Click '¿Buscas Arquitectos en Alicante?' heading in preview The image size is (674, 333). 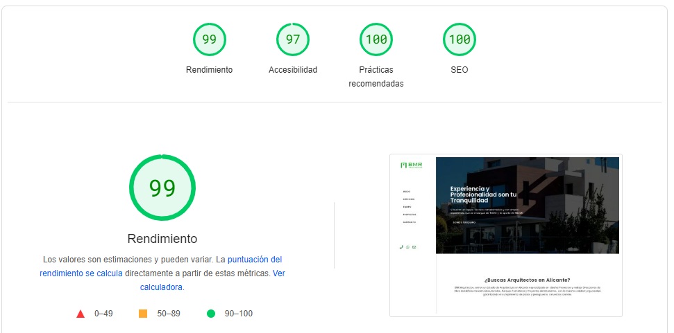click(x=527, y=280)
